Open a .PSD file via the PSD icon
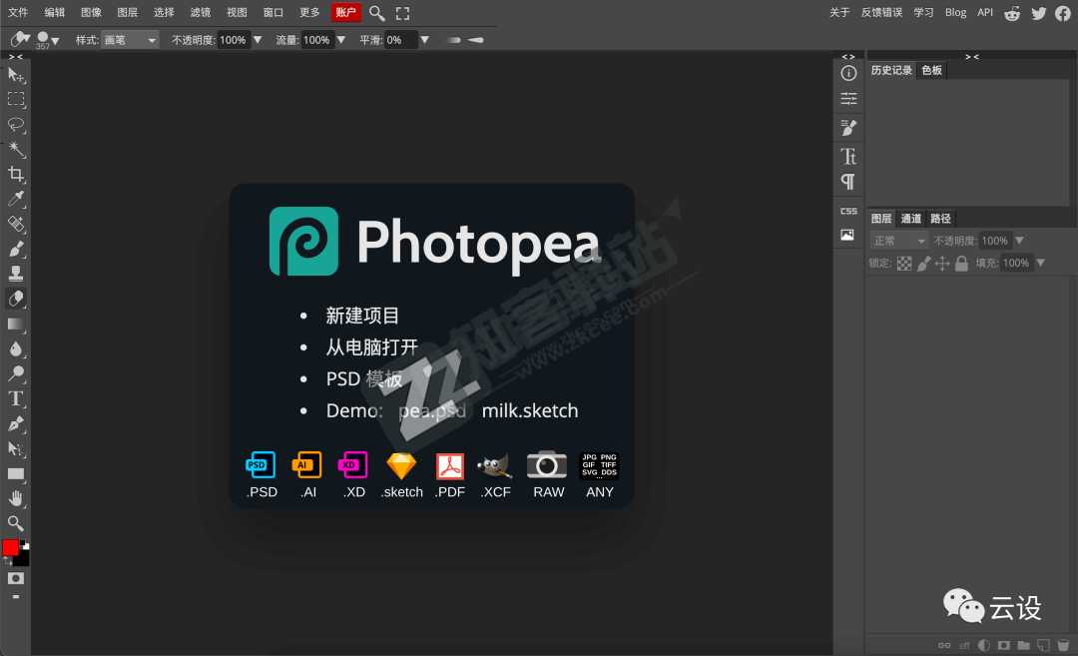The height and width of the screenshot is (656, 1078). pos(261,465)
